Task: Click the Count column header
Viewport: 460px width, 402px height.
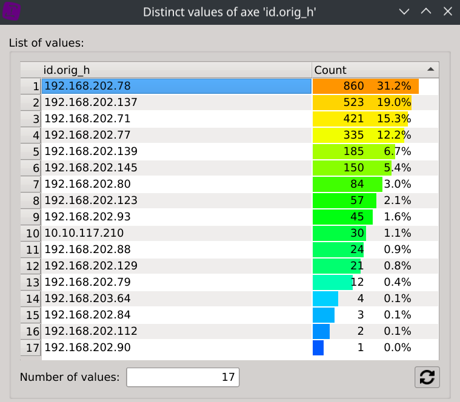Action: tap(364, 70)
